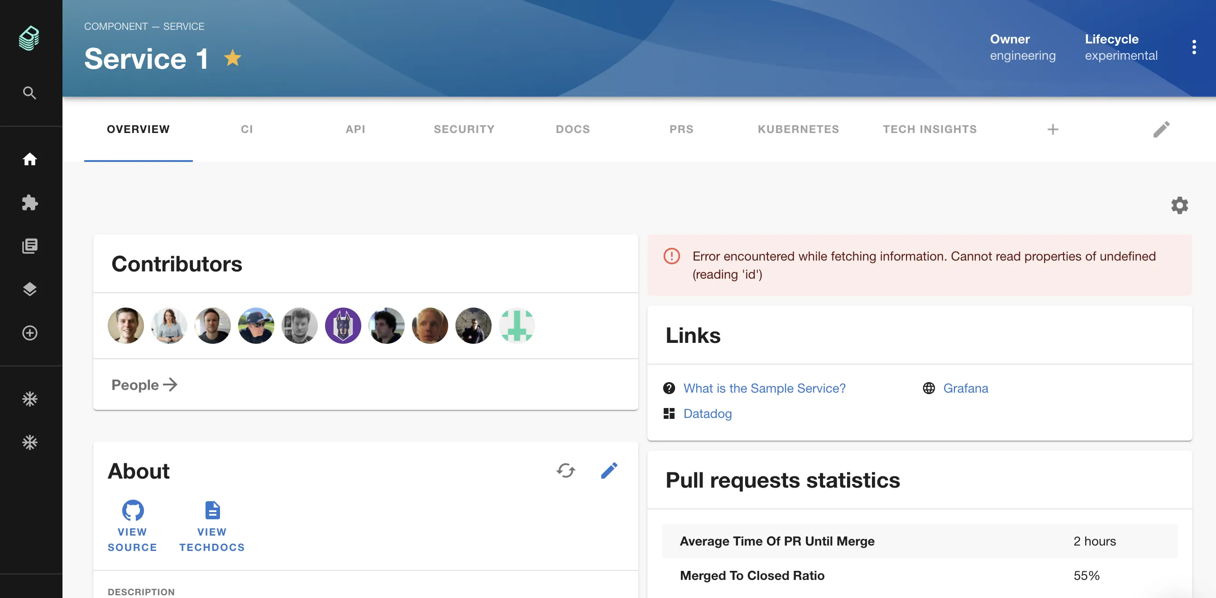This screenshot has height=598, width=1216.
Task: Click the plus icon to add a tab
Action: pyautogui.click(x=1053, y=129)
